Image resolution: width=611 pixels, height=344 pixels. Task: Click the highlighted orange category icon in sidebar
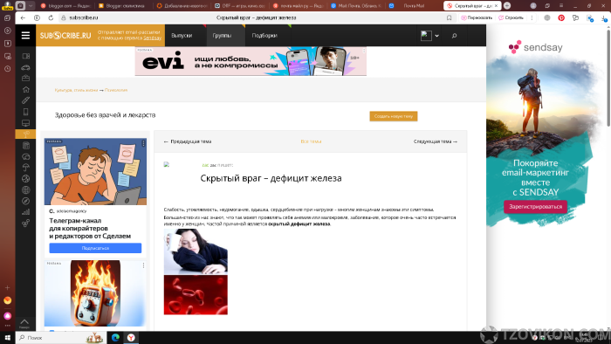point(25,134)
